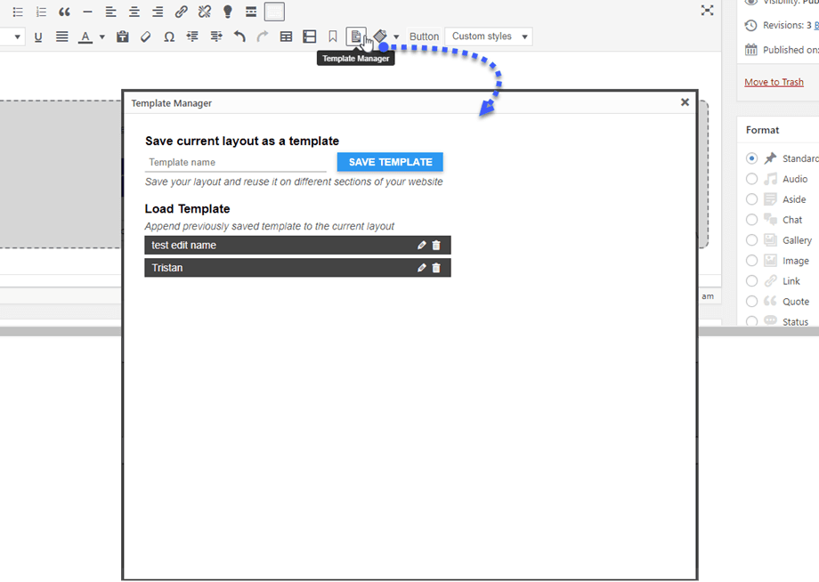819x582 pixels.
Task: Open dropdown arrow beside the eraser-style icon
Action: pyautogui.click(x=396, y=37)
